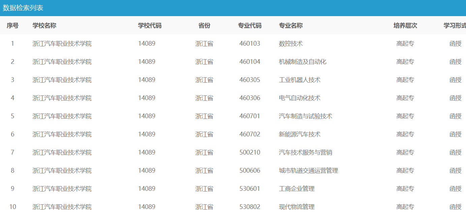Select major name 现代物流管理
Viewport: 466px width, 214px height.
297,207
